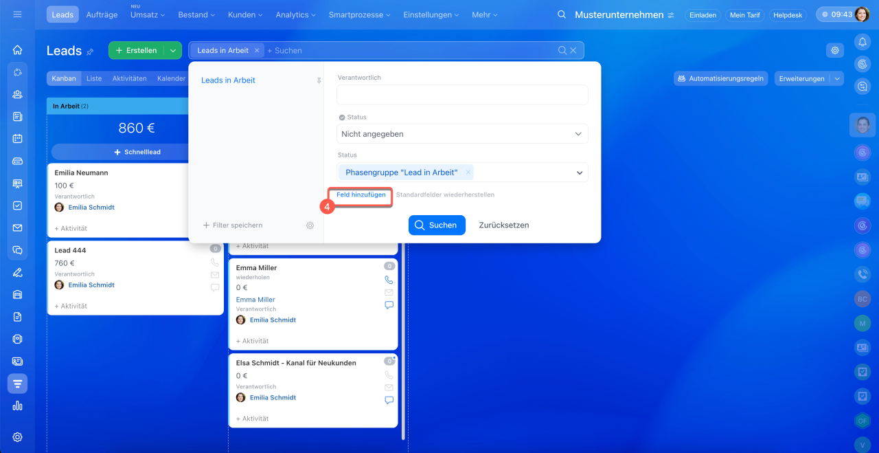This screenshot has height=453, width=879.
Task: Open the Kunden menu
Action: pyautogui.click(x=245, y=14)
